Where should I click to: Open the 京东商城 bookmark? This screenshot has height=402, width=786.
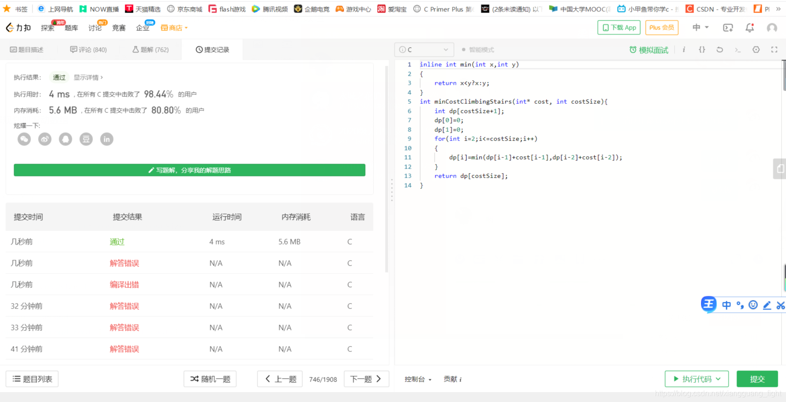click(184, 9)
